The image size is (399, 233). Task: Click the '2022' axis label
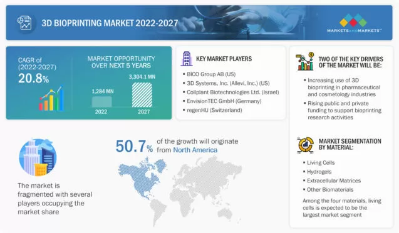[x=101, y=112]
